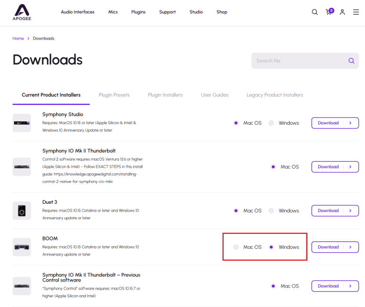This screenshot has height=307, width=365.
Task: Switch to Current Product Installers tab
Action: click(x=51, y=95)
